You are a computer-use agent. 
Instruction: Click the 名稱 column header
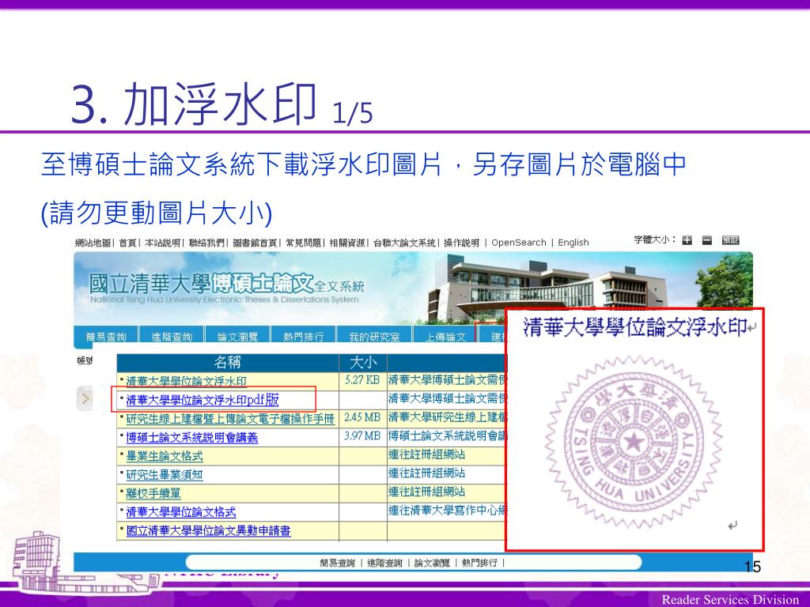coord(227,362)
